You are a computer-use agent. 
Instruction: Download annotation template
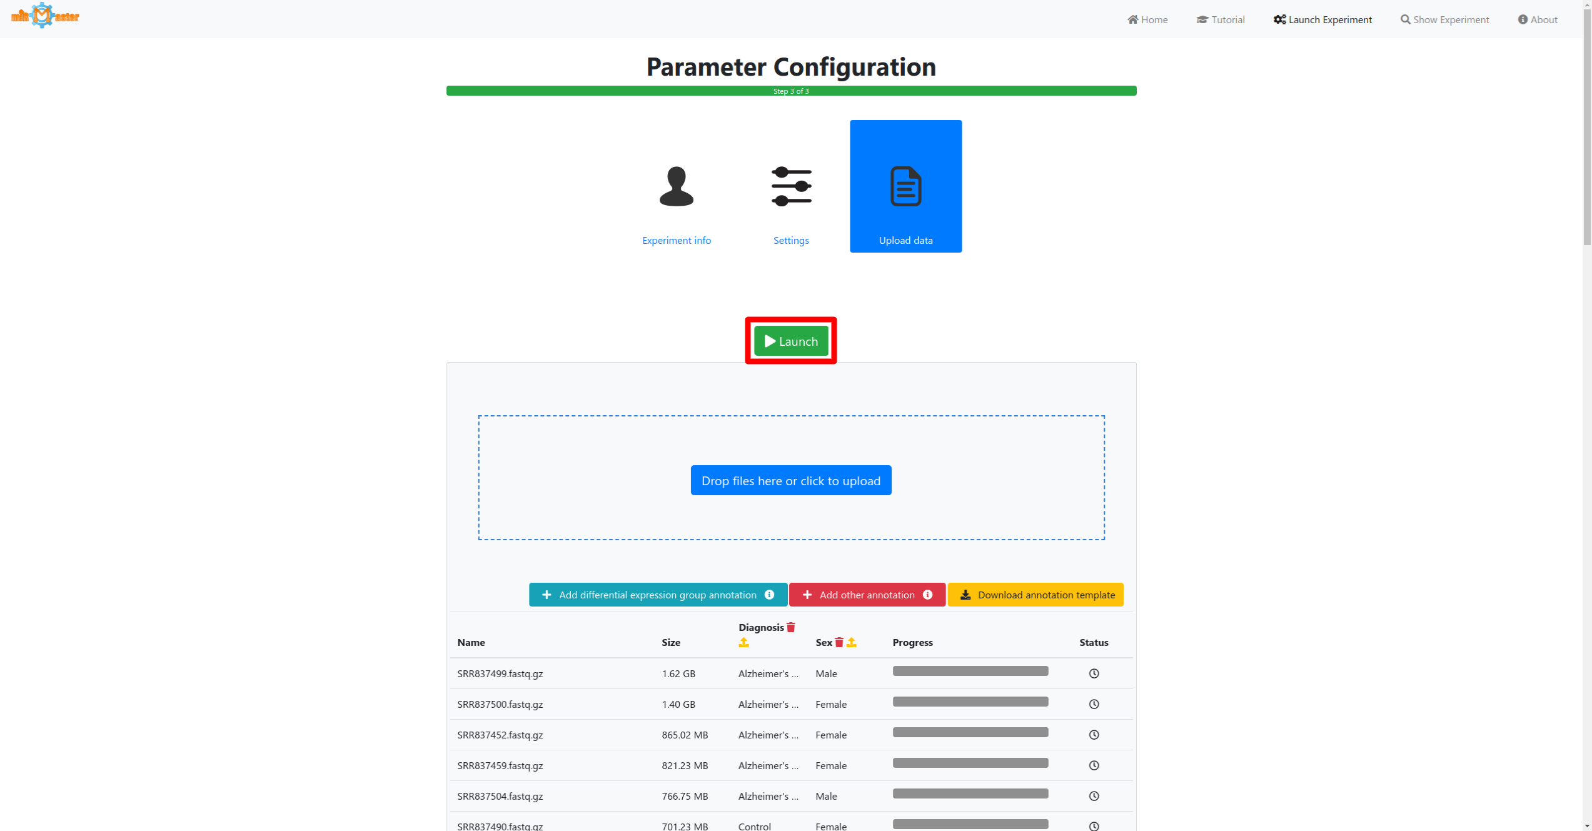(1035, 595)
